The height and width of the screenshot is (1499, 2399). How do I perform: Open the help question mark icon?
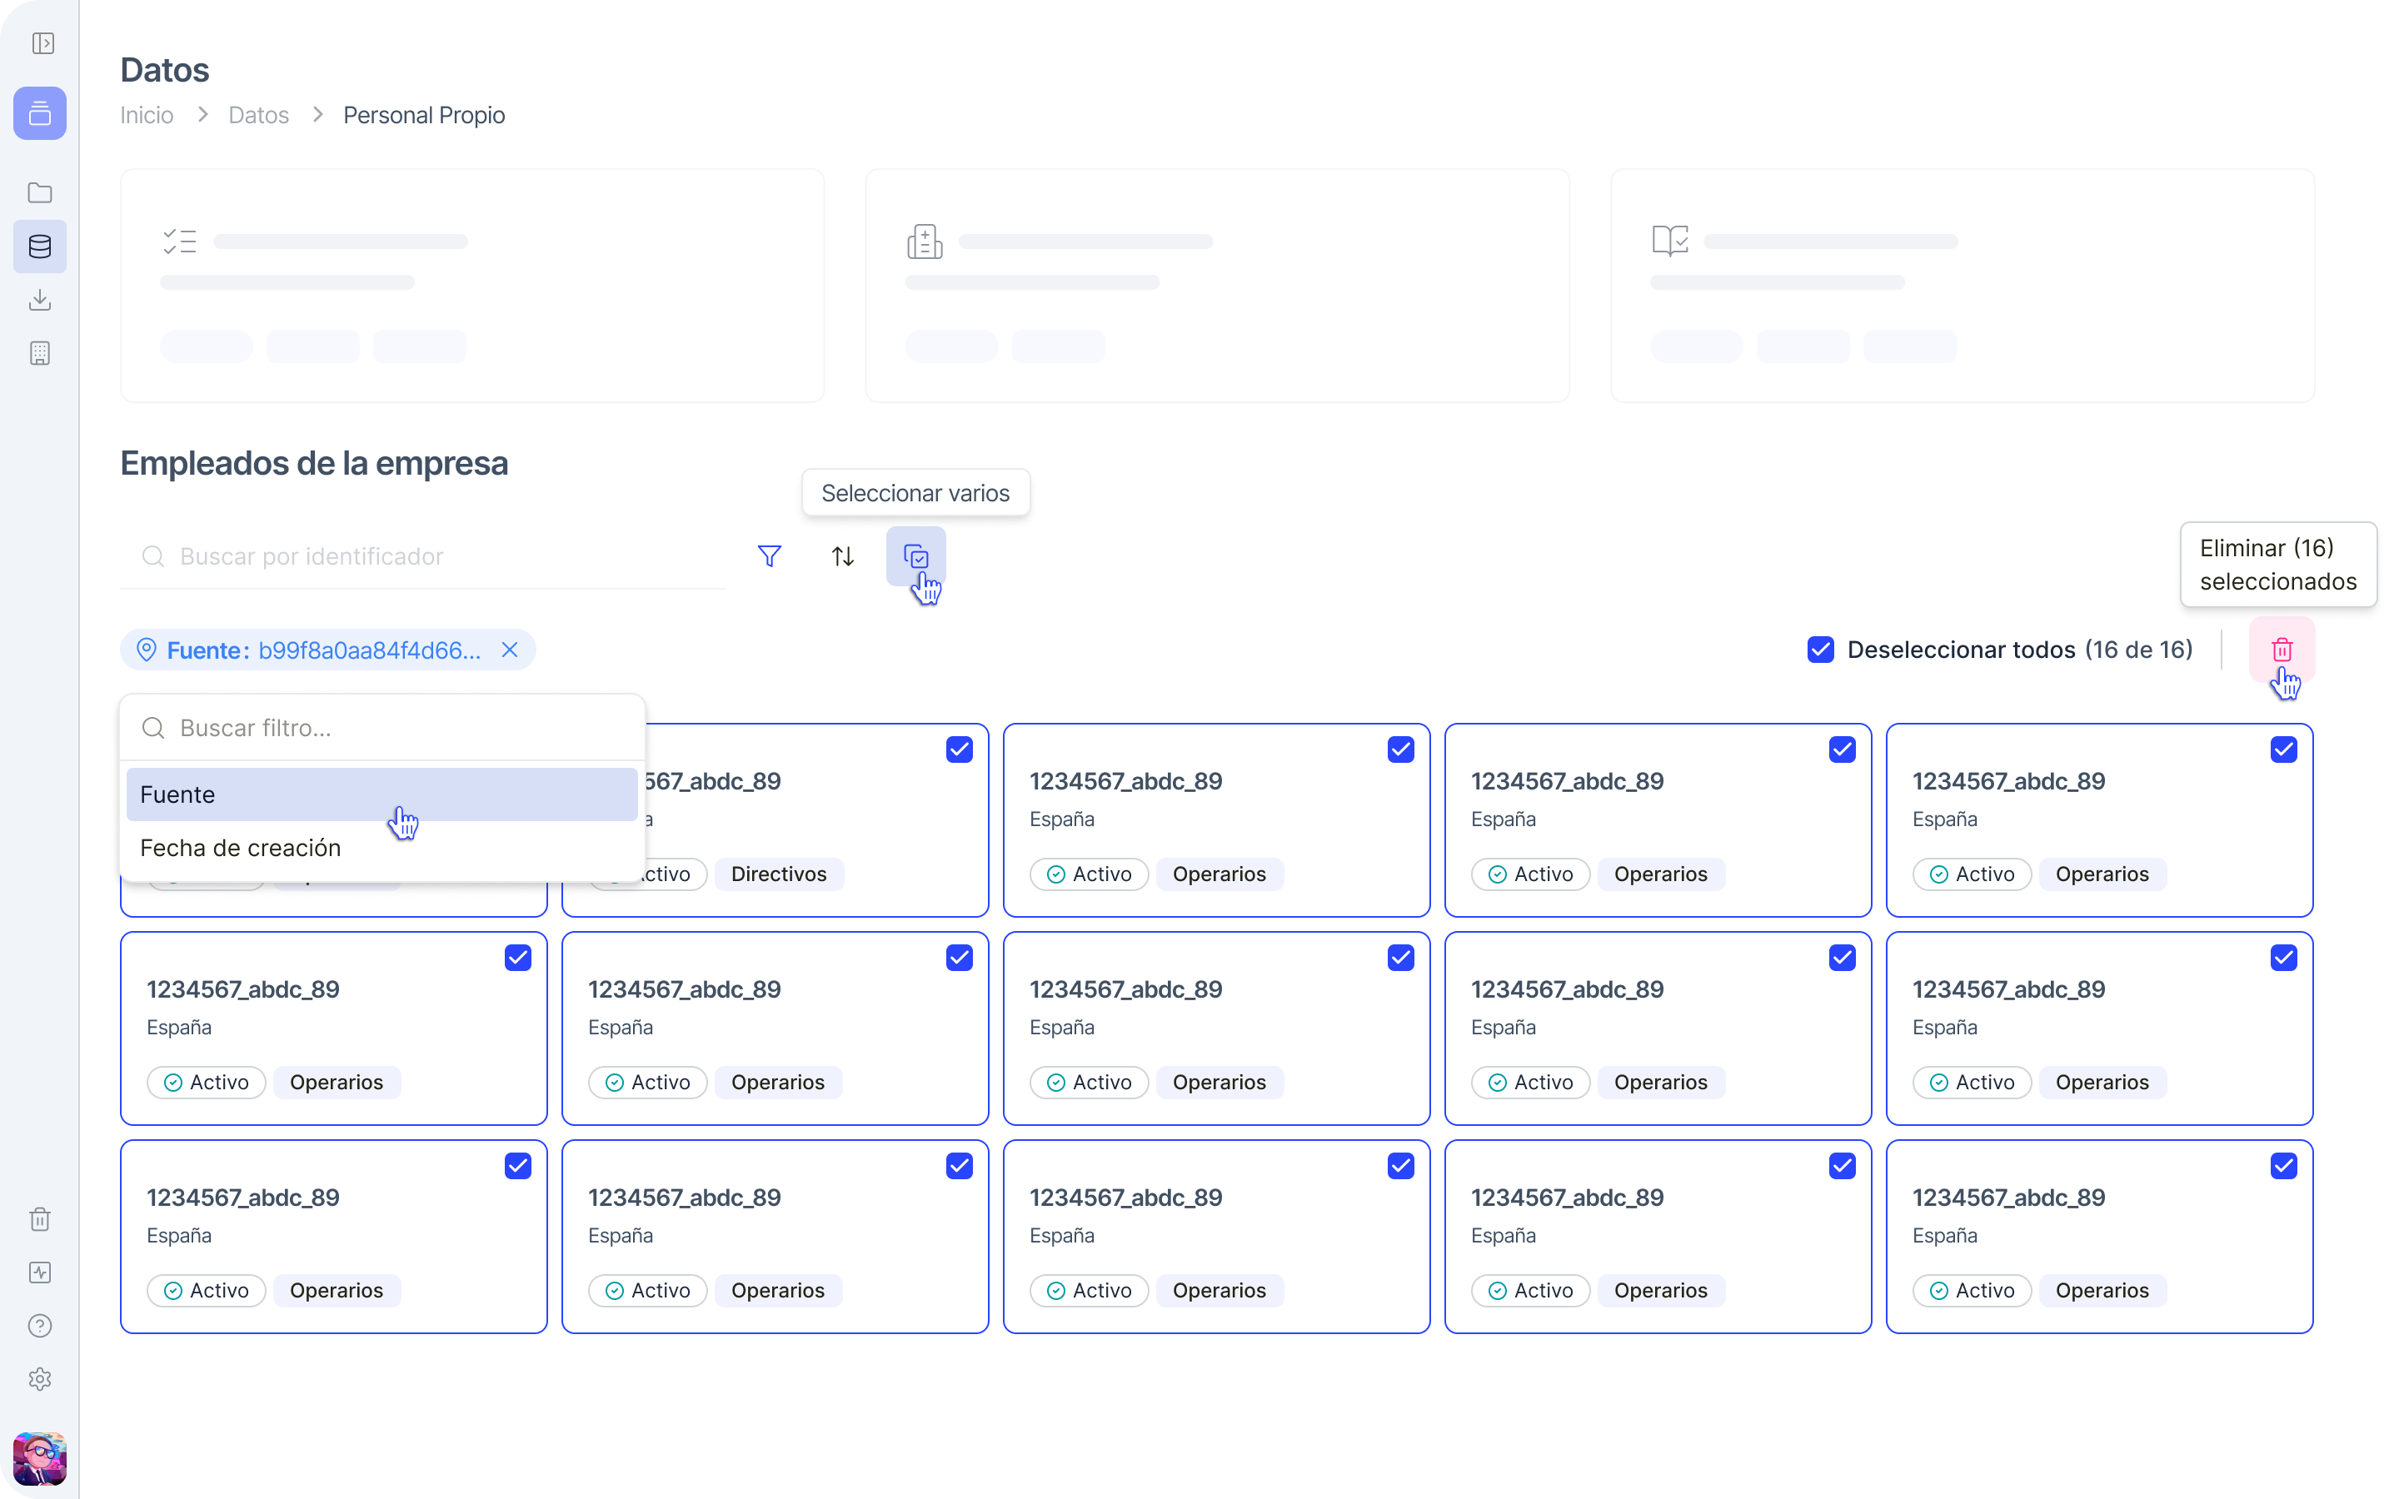pyautogui.click(x=40, y=1326)
